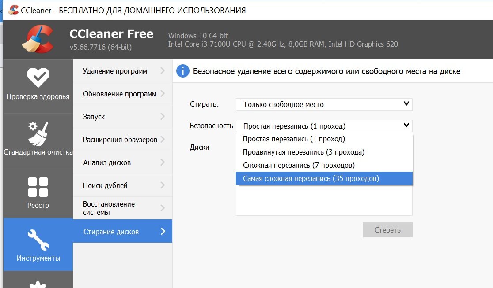Open the Registry (Реестр) section

(x=38, y=192)
